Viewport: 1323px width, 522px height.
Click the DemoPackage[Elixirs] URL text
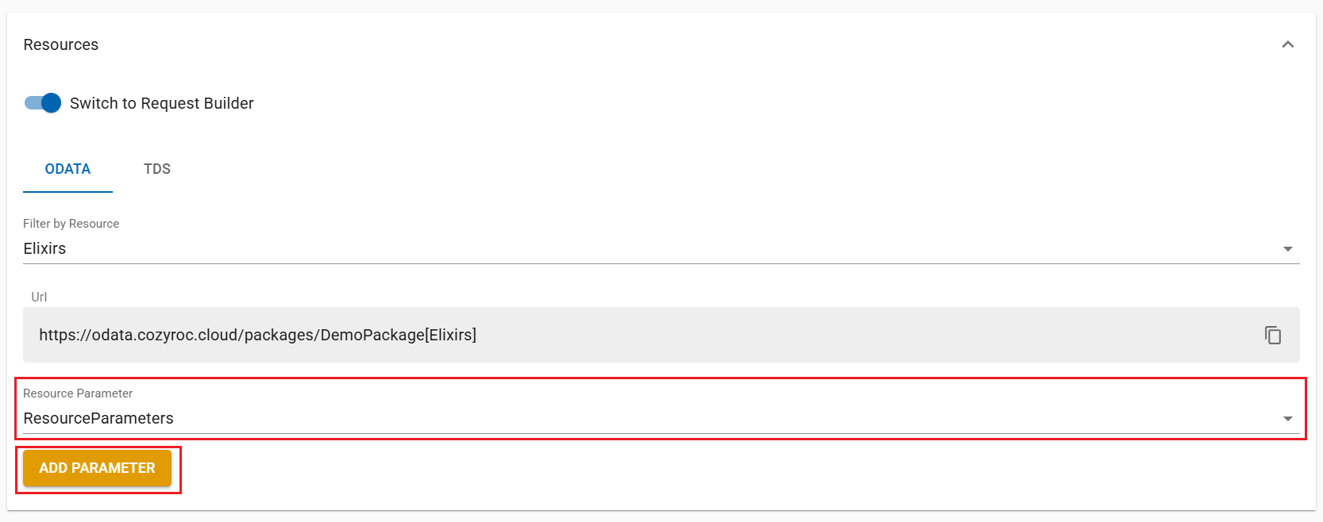[x=257, y=335]
